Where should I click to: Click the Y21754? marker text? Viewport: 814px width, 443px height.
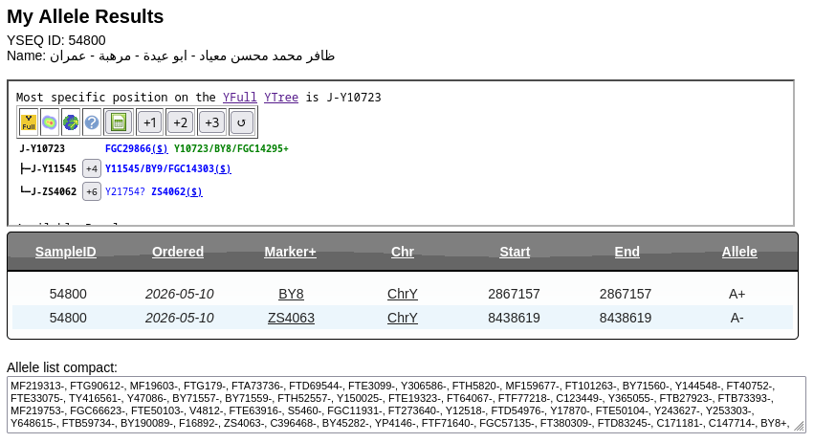(124, 191)
